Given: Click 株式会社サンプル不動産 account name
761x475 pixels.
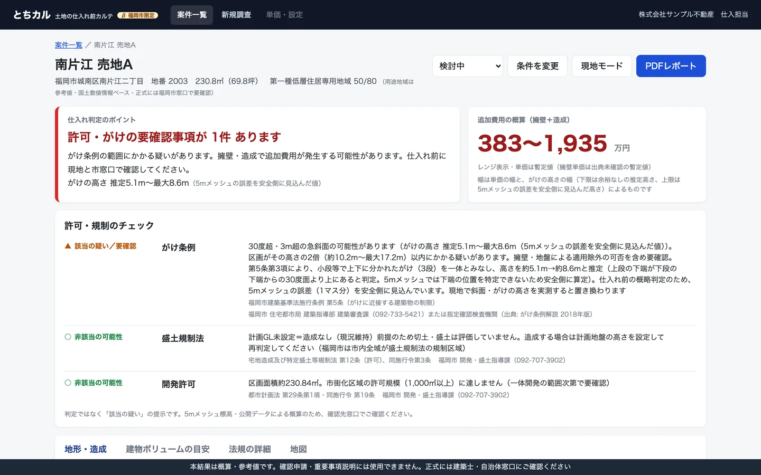Looking at the screenshot, I should point(676,15).
